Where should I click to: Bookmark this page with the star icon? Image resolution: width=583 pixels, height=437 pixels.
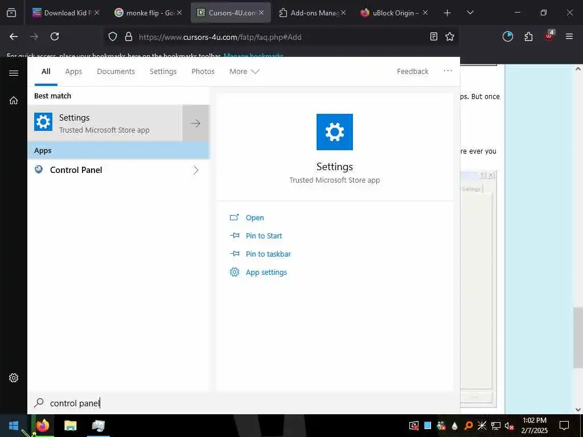450,36
